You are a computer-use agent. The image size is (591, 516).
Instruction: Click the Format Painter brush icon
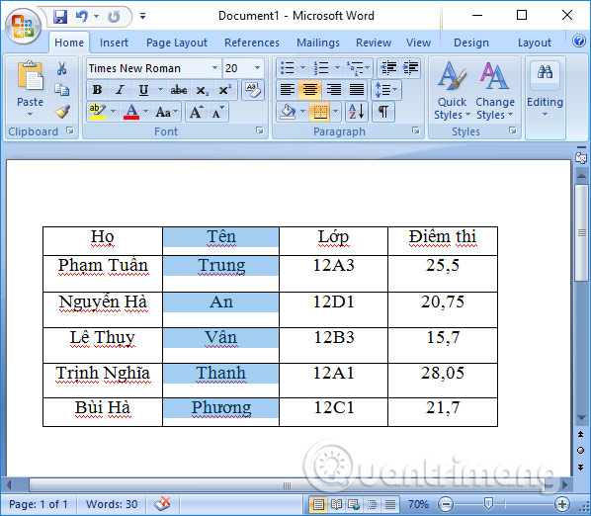pyautogui.click(x=62, y=112)
